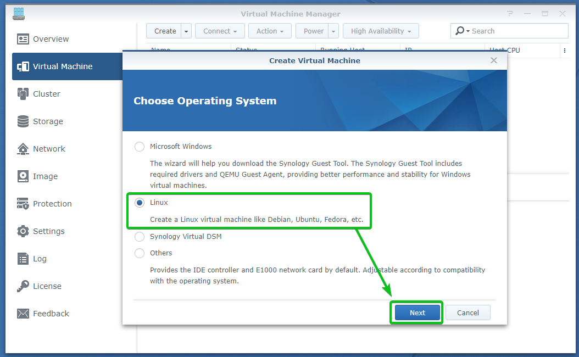
Task: Click the Log list icon
Action: (23, 259)
